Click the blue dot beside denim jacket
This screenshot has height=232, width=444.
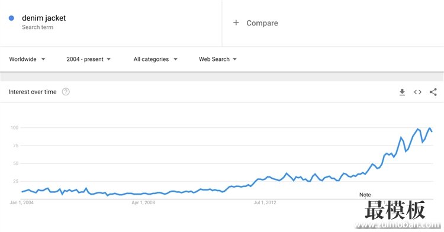point(11,18)
